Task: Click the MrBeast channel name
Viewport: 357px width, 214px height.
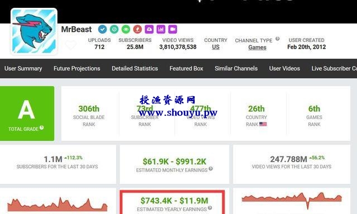Action: point(76,29)
